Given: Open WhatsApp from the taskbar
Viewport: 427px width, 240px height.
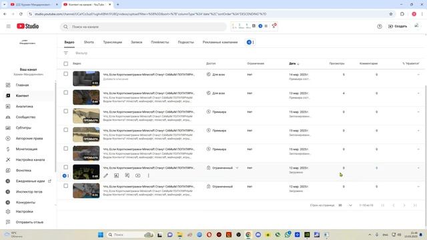Looking at the screenshot, I should [x=288, y=235].
